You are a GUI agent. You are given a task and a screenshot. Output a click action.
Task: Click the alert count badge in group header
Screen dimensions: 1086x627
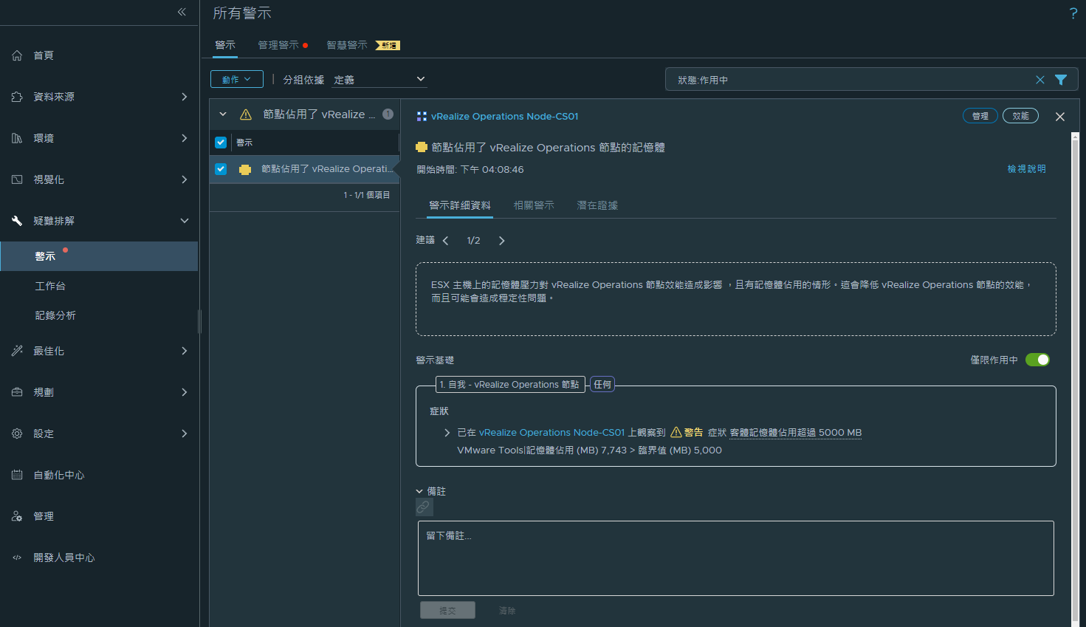click(x=388, y=114)
